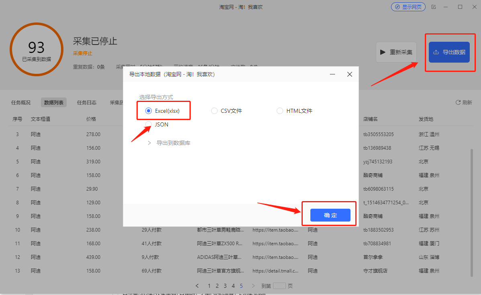Select price cell 319.00
Screen dimensions: 481x295
coord(93,162)
